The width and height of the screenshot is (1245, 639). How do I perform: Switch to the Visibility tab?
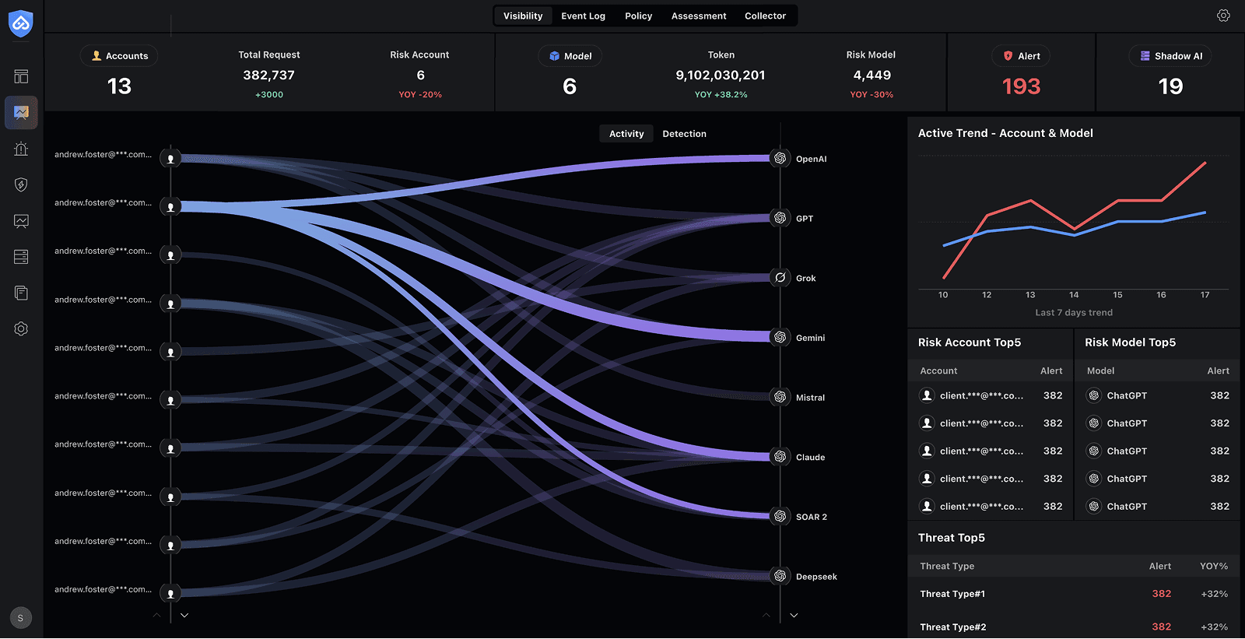[x=523, y=16]
